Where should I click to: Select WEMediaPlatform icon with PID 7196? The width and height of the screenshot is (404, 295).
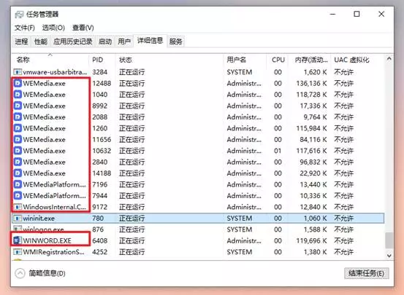point(18,184)
